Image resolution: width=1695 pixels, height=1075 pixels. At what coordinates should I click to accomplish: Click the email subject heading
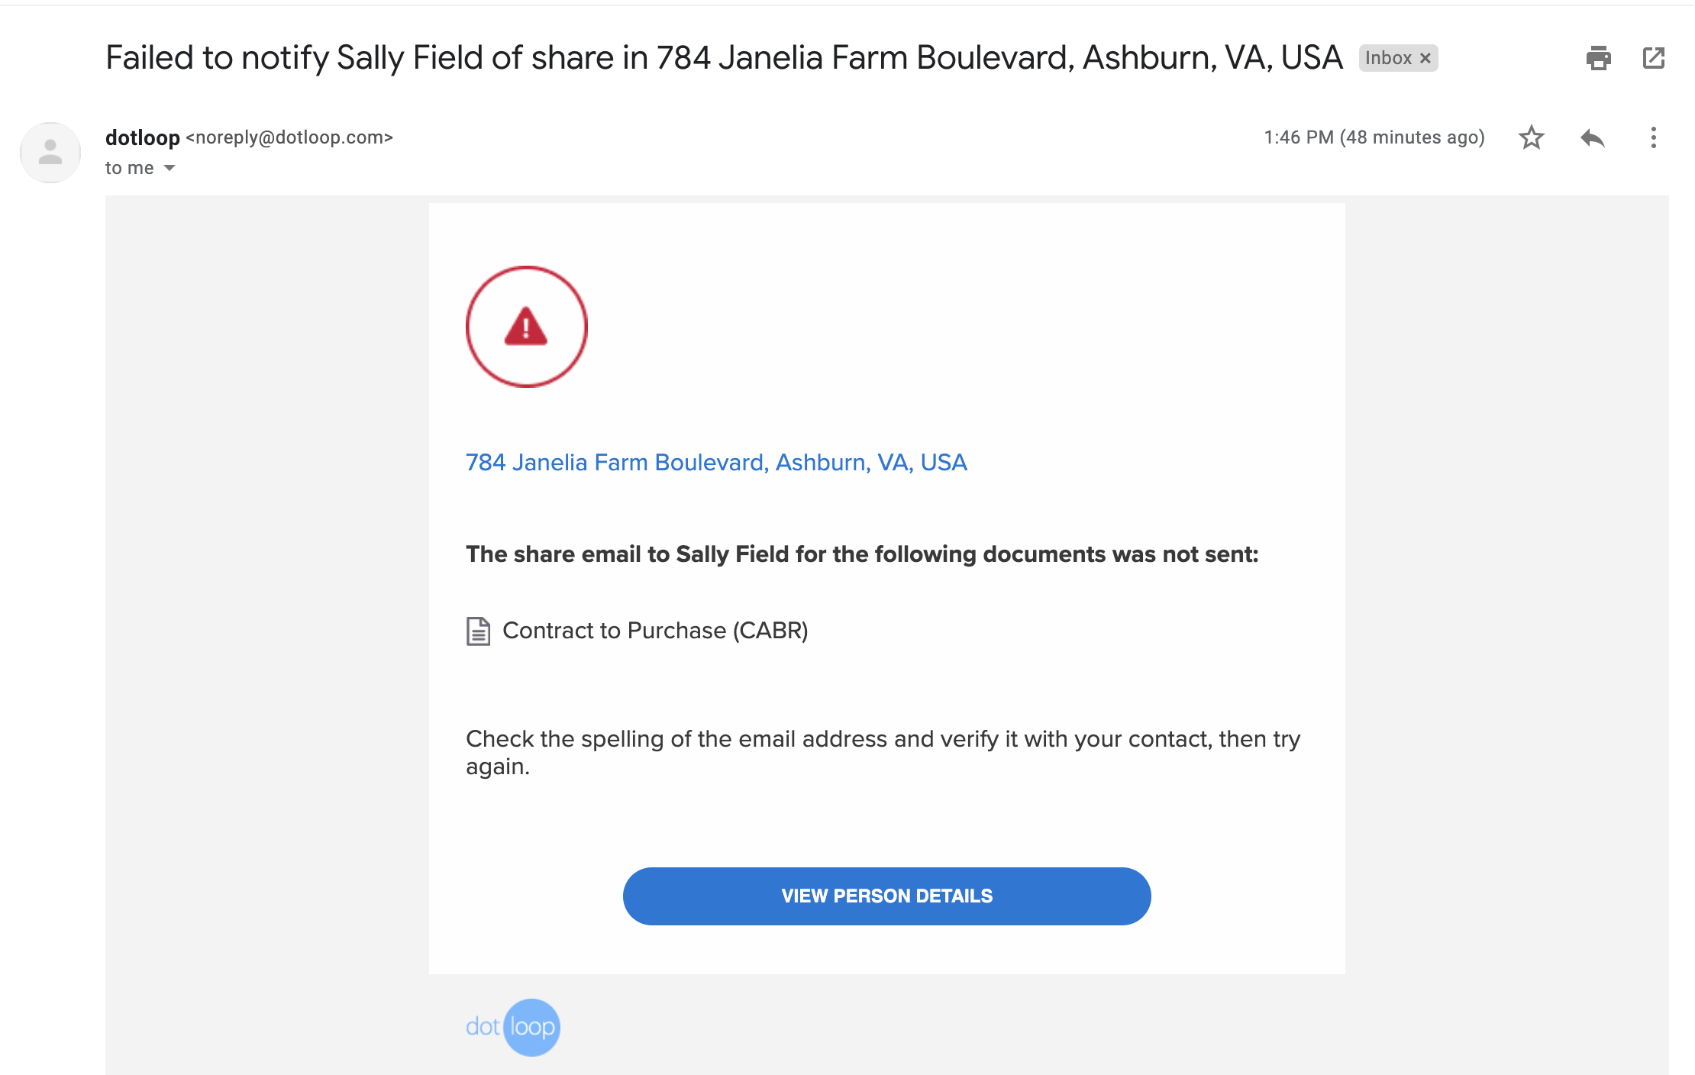[x=724, y=58]
